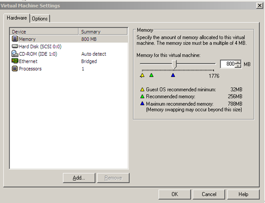Viewport: 265px width, 203px height.
Task: Click the Summary column header
Action: 103,32
